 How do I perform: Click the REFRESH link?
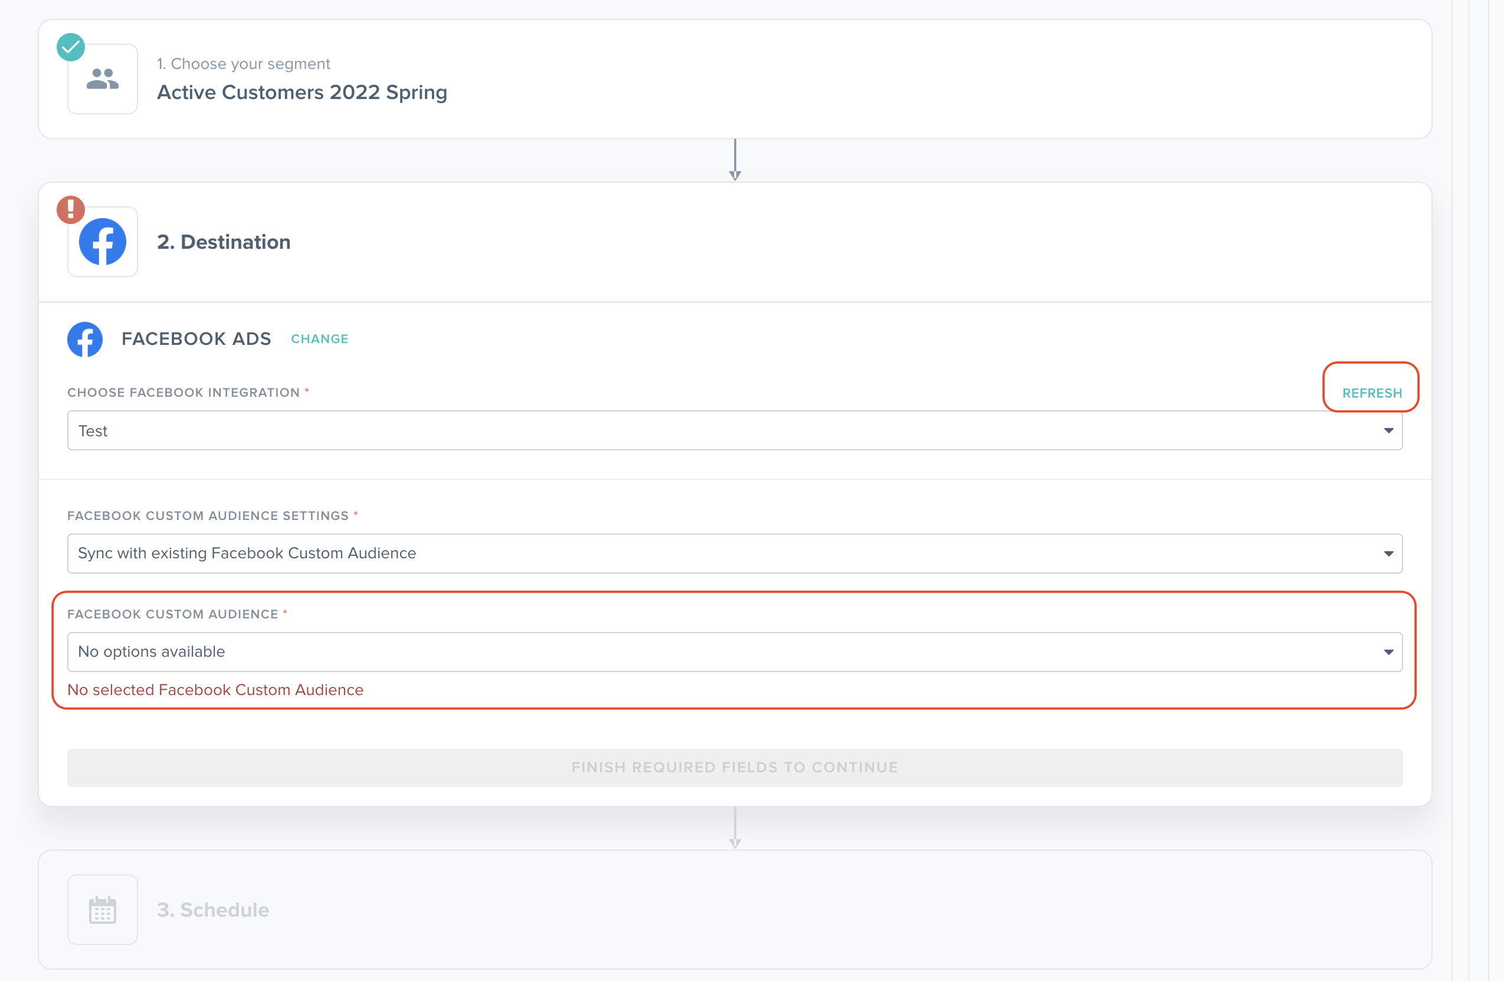(1372, 393)
